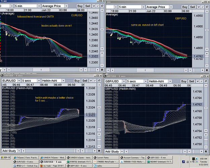
Task: Click the horizontal zoom-in plus in the GBP/USD 5 min chart
Action: [202, 70]
